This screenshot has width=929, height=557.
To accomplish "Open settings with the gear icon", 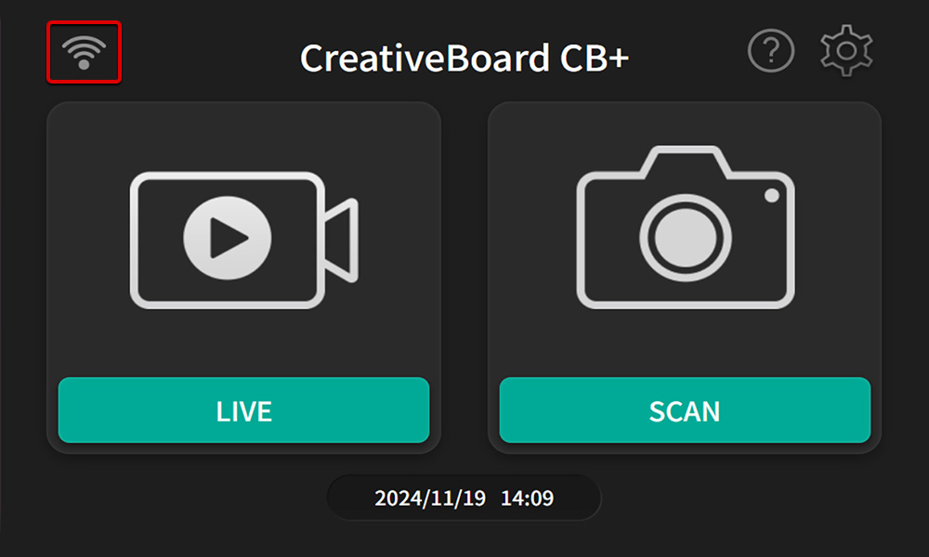I will pyautogui.click(x=846, y=51).
